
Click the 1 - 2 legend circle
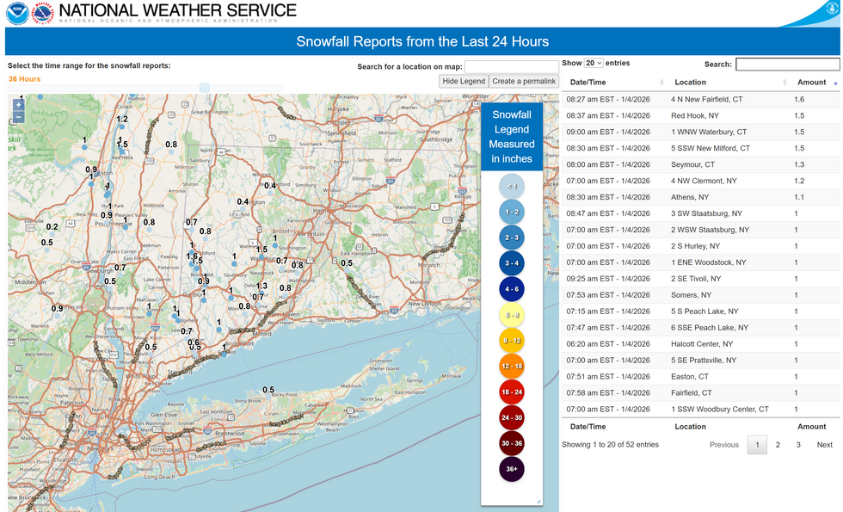(x=511, y=212)
